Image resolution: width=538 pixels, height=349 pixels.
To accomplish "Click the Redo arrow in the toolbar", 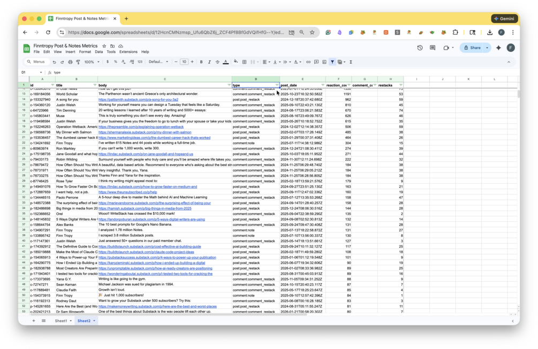I will click(62, 62).
